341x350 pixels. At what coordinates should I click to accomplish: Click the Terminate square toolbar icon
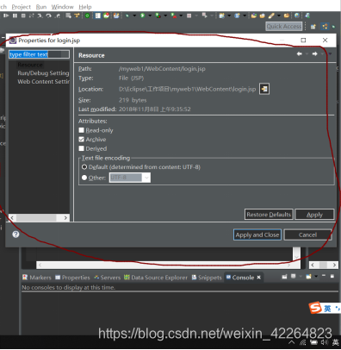[x=23, y=16]
